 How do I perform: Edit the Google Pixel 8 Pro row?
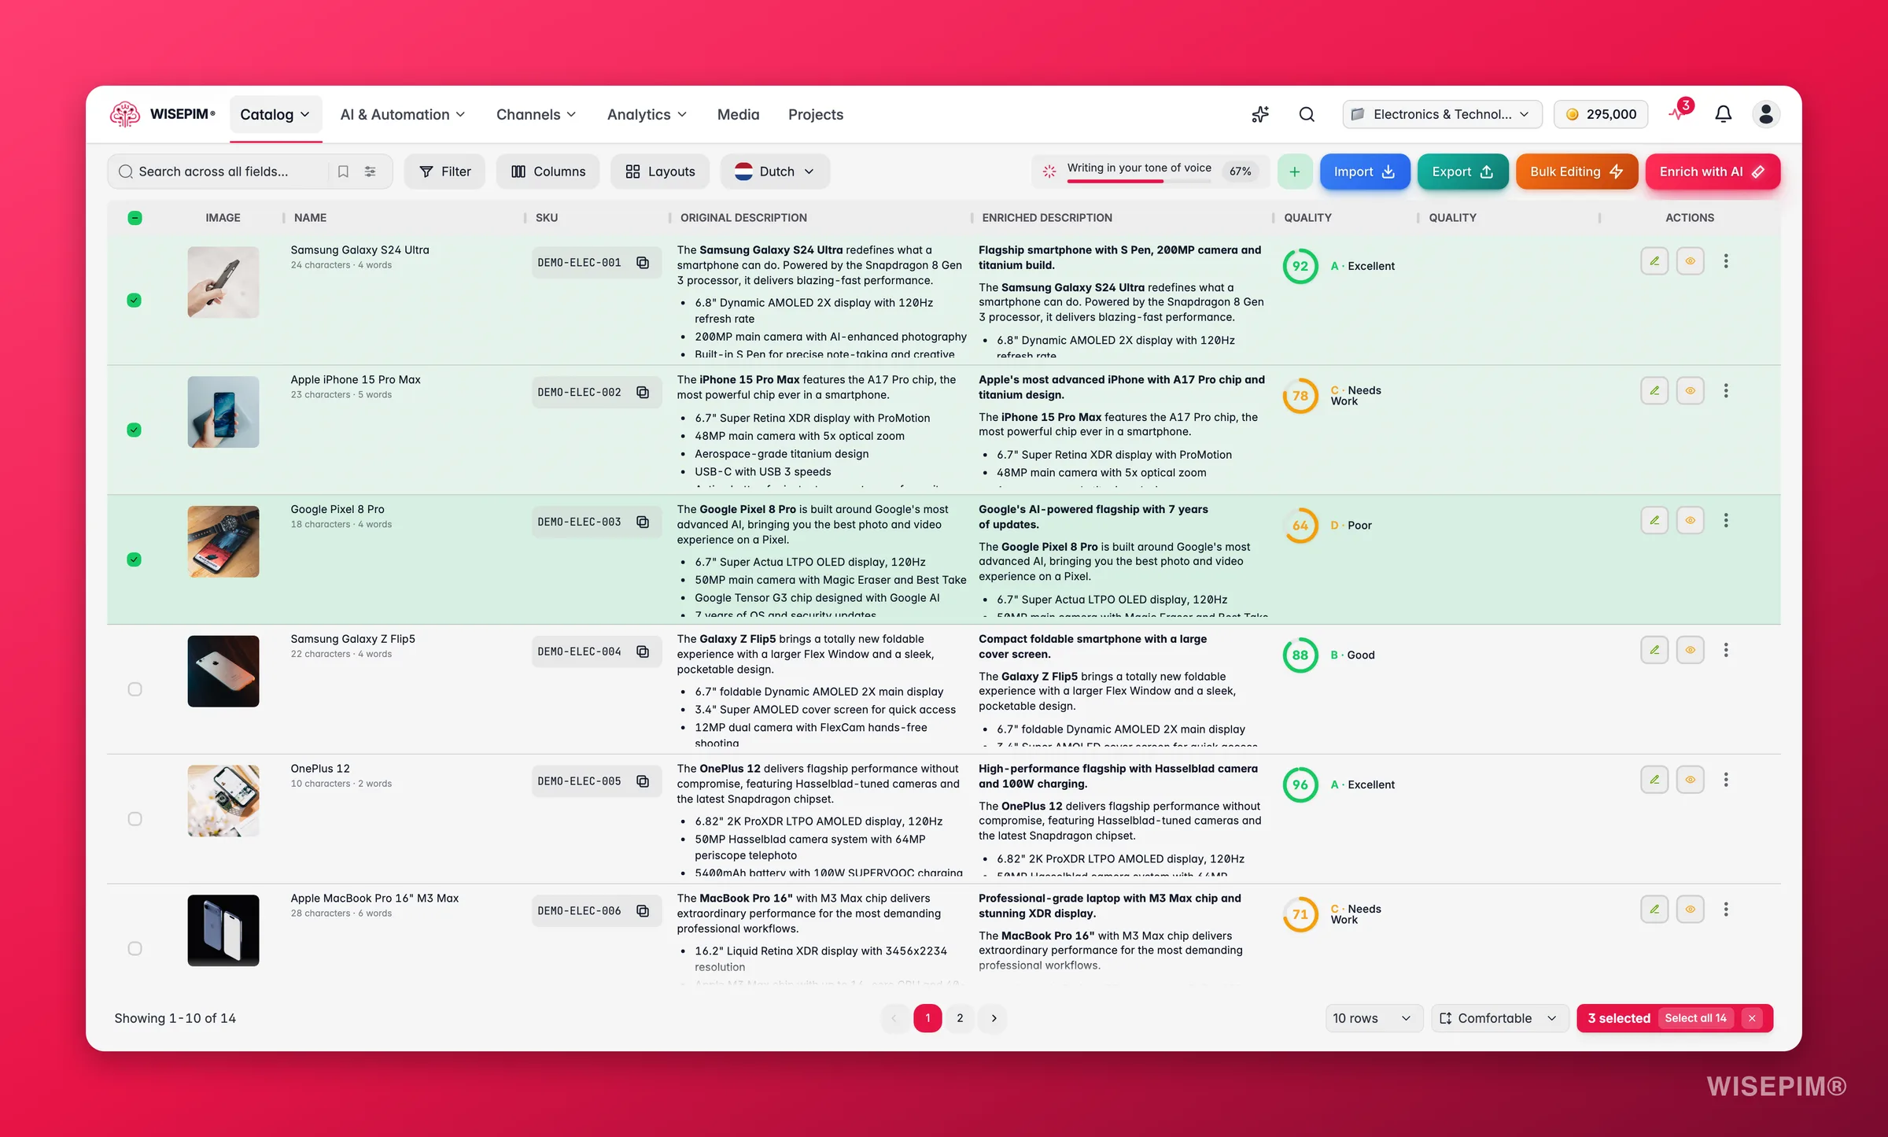(x=1654, y=521)
